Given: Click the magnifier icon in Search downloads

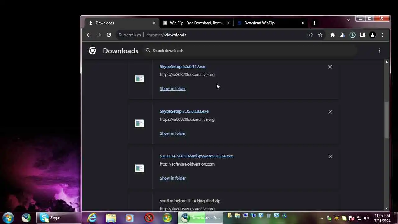Looking at the screenshot, I should [x=148, y=50].
